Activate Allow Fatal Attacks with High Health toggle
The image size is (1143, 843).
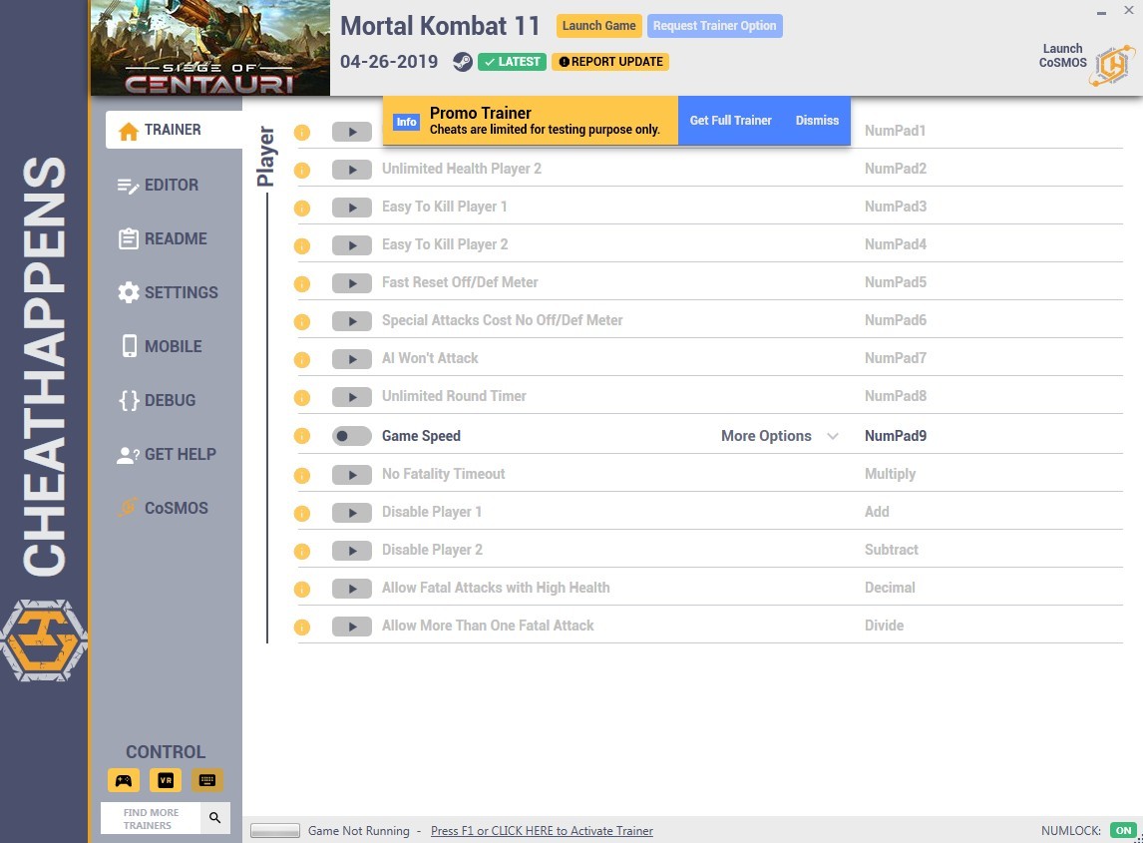click(351, 590)
